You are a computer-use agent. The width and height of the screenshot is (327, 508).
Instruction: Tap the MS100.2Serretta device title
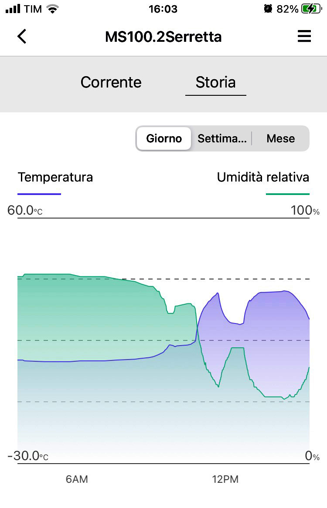point(163,37)
